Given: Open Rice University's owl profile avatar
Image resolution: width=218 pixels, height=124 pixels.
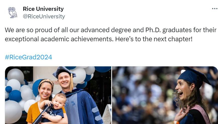Looking at the screenshot, I should click(x=12, y=12).
